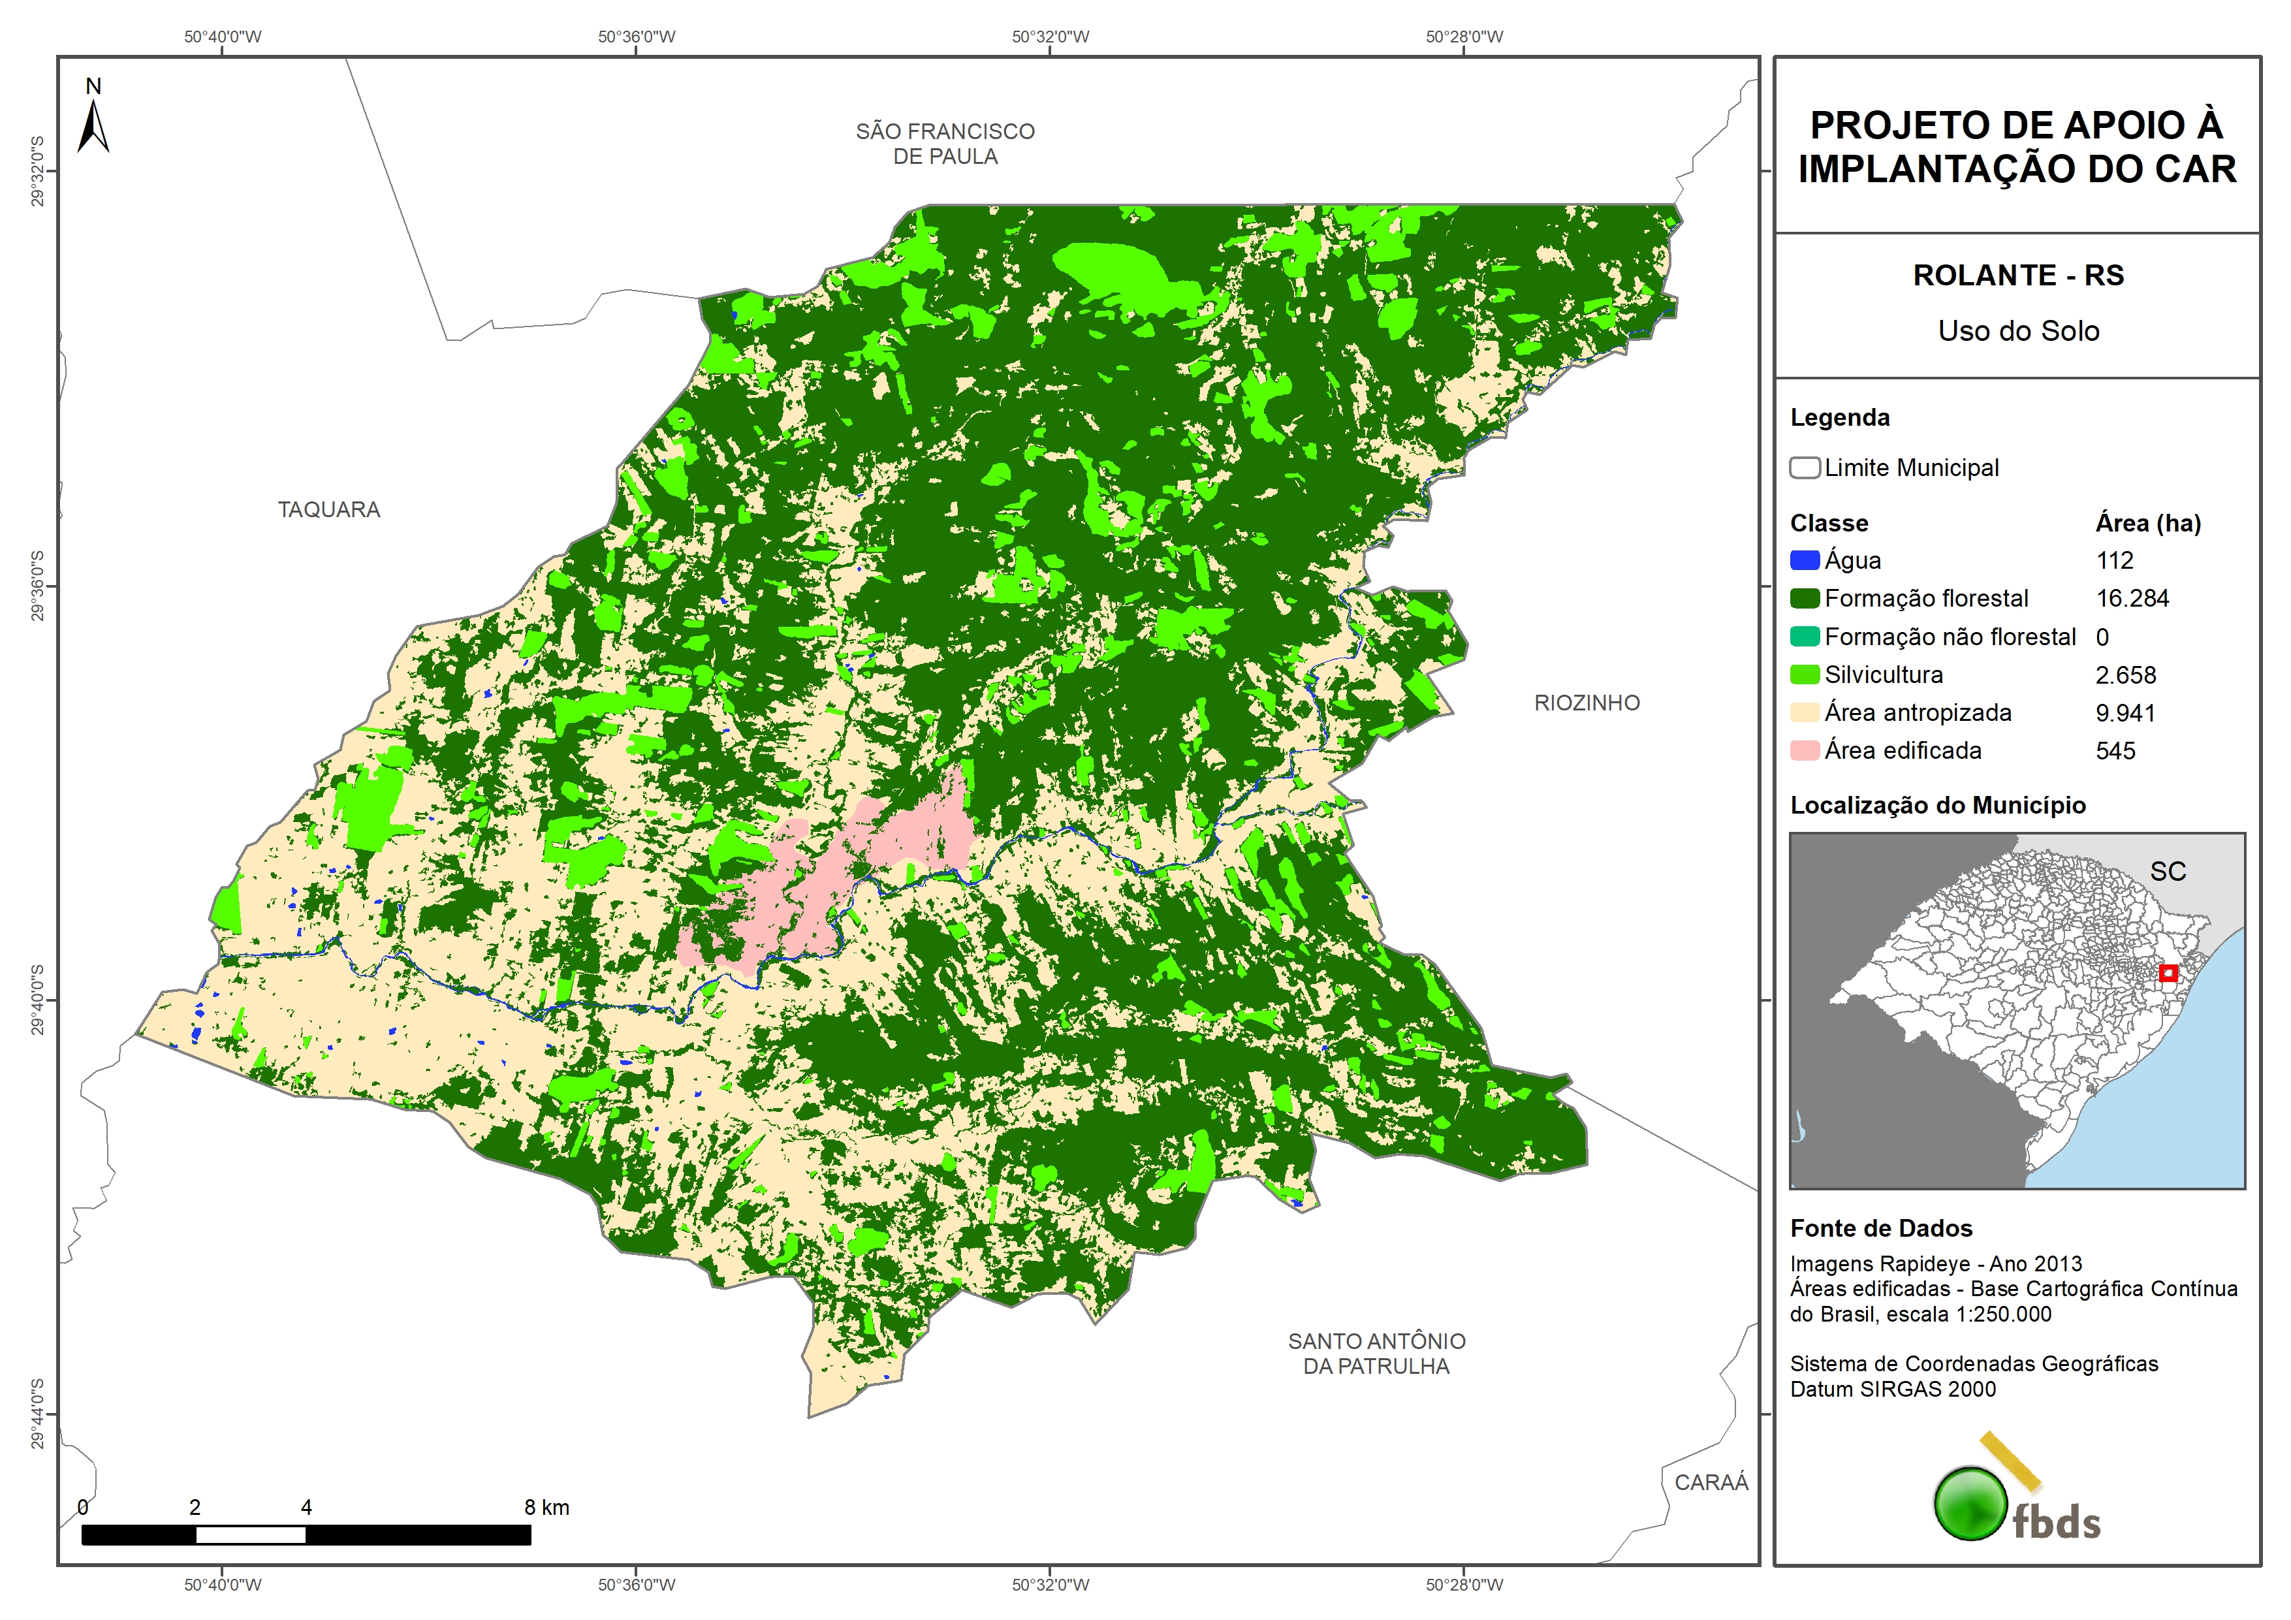Screen dimensions: 2291x1620
Task: Click the Limite Municipal legend outline symbol
Action: tap(1804, 467)
